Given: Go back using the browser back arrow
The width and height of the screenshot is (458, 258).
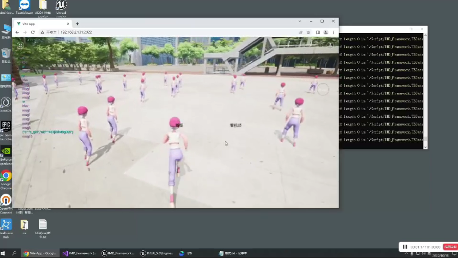Looking at the screenshot, I should (17, 32).
